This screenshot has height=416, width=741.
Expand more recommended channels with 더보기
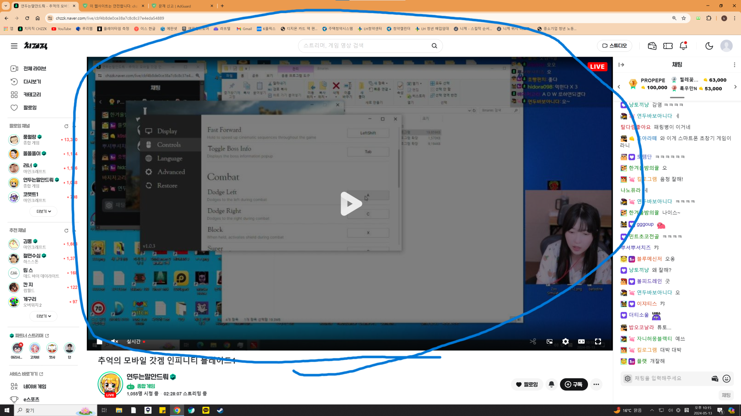tap(44, 316)
